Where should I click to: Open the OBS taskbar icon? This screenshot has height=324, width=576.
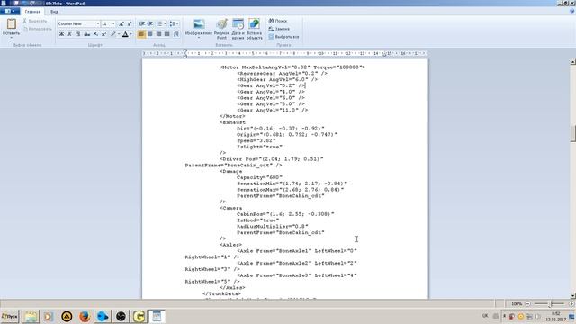[x=121, y=316]
